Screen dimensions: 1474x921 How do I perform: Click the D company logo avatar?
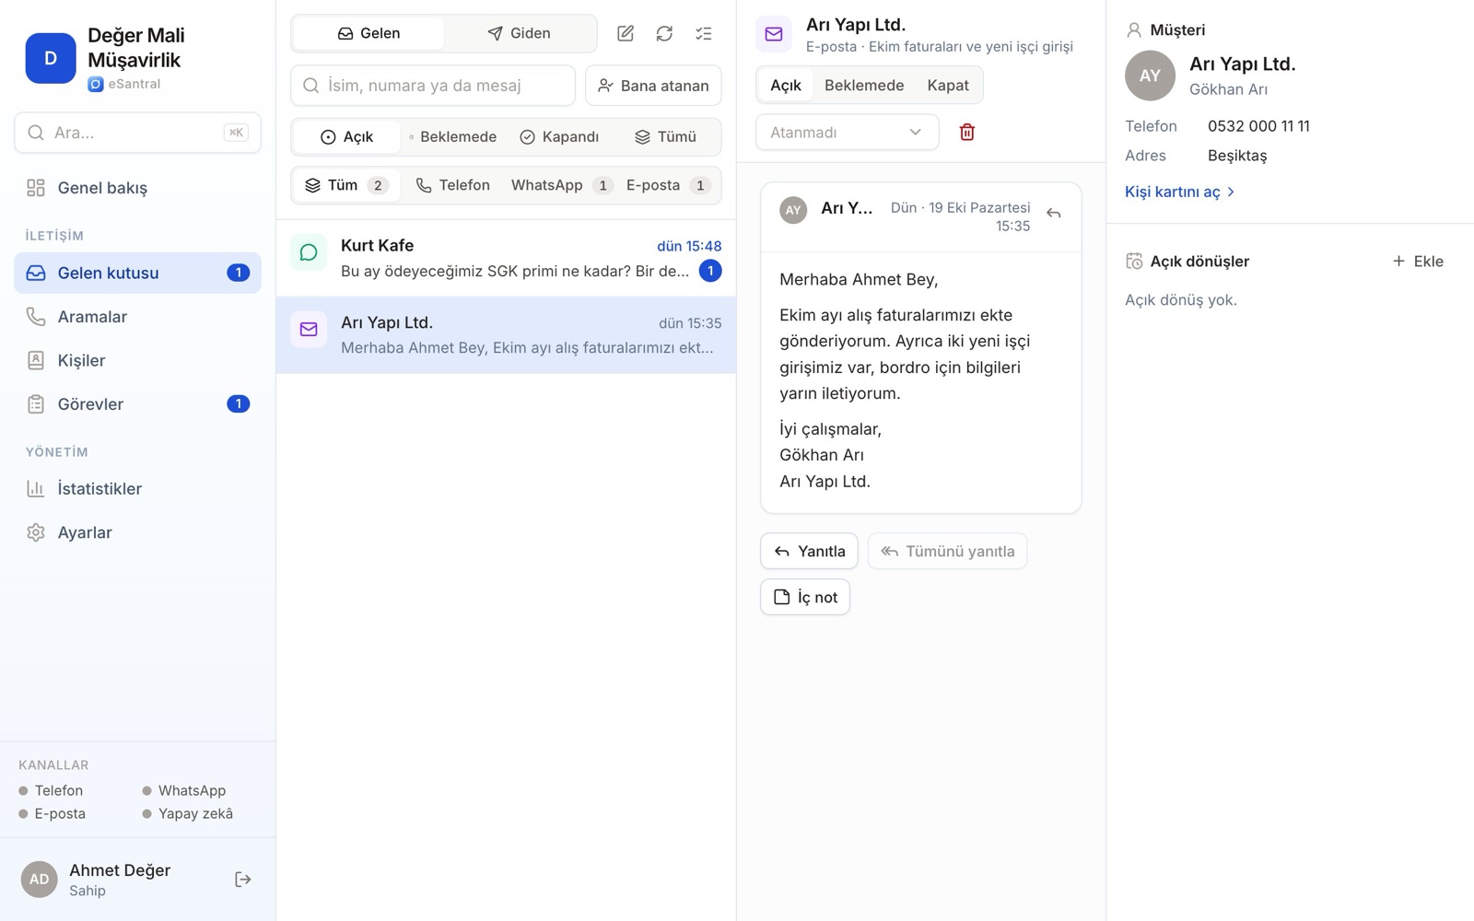51,58
